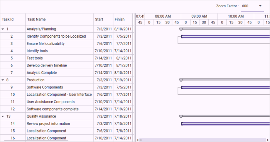Collapse the Quality Assurance task group arrow
Image resolution: width=270 pixels, height=142 pixels.
3,117
